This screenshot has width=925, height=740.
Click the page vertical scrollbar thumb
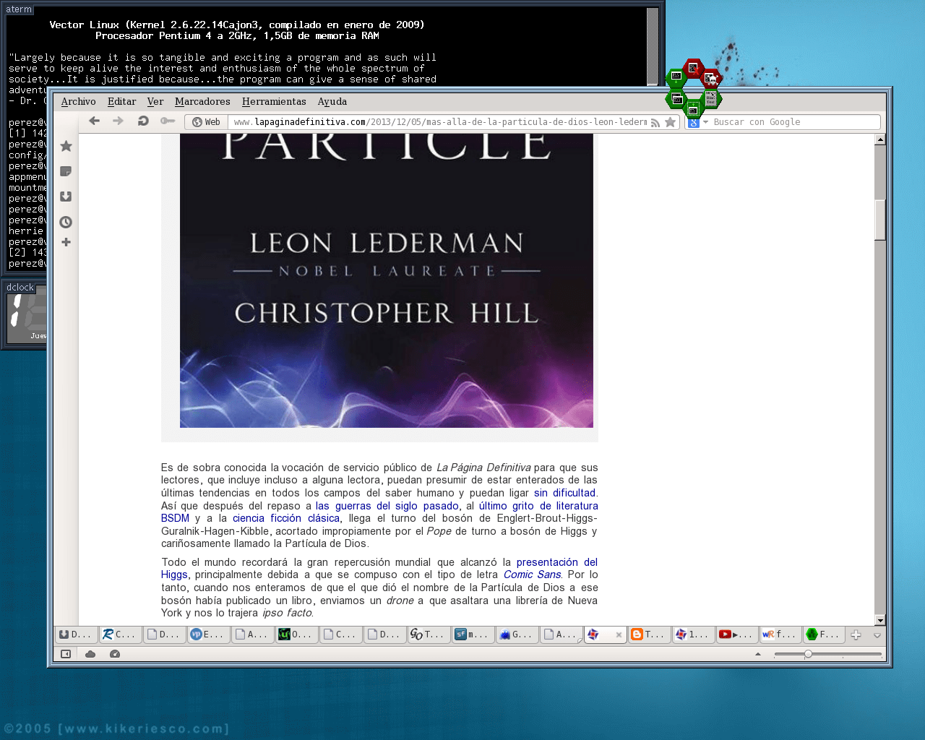click(x=880, y=220)
